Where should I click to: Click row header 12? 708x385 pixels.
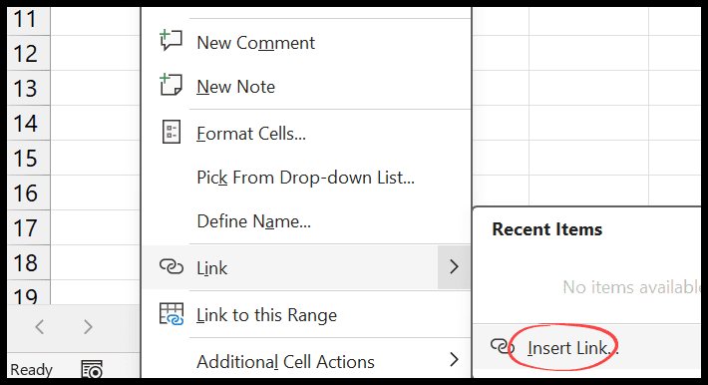(x=29, y=53)
